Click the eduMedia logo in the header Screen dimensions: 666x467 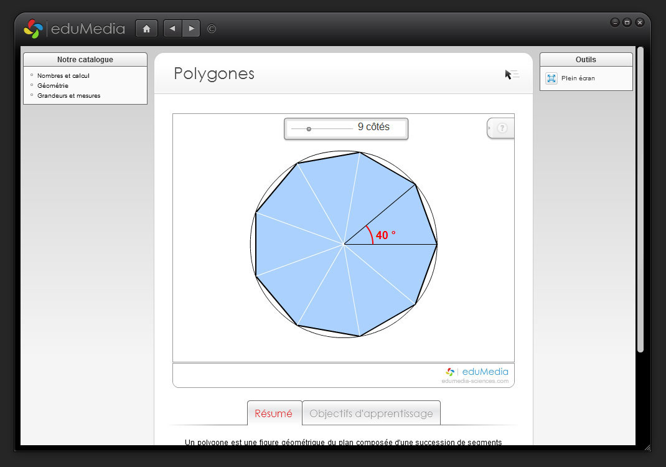(x=74, y=29)
